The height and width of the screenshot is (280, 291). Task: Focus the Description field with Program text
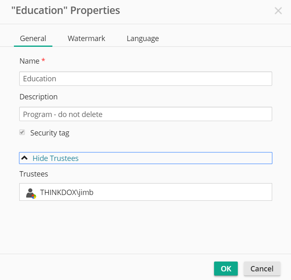pos(146,114)
